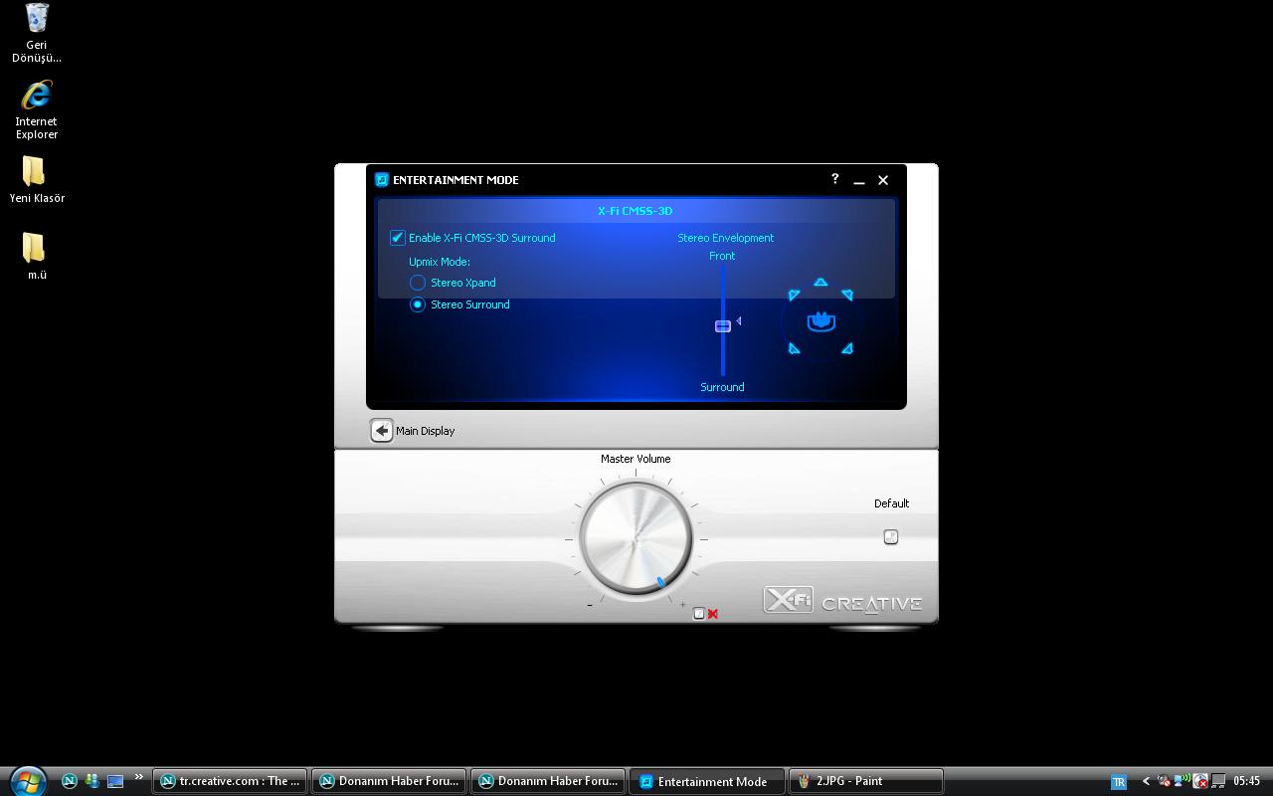Show hidden system tray icons
Viewport: 1273px width, 796px height.
click(1146, 781)
